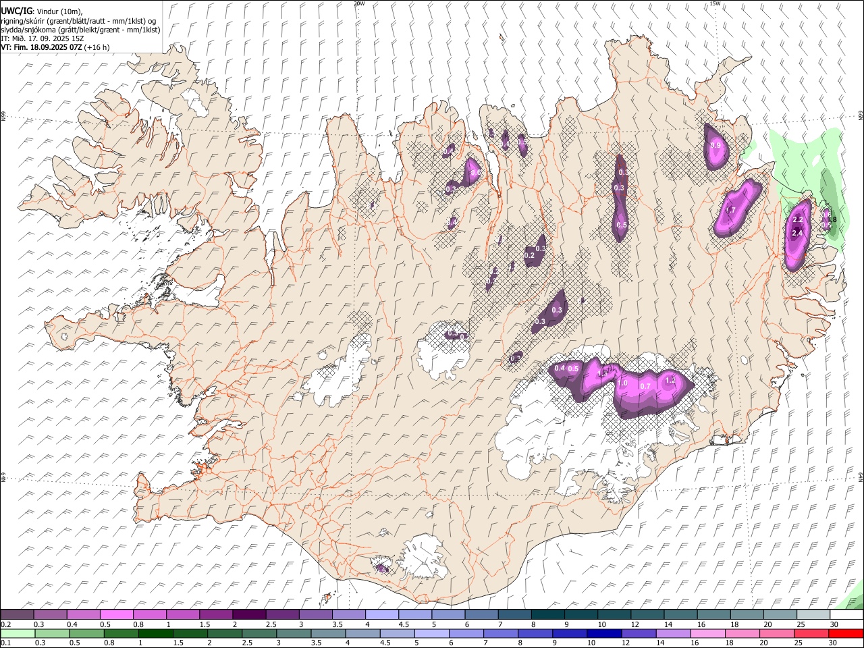
Task: Select grey swatch labelled 20 in top row
Action: click(x=781, y=615)
